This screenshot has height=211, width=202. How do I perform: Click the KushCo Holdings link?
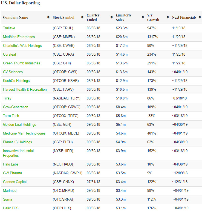(x=16, y=81)
